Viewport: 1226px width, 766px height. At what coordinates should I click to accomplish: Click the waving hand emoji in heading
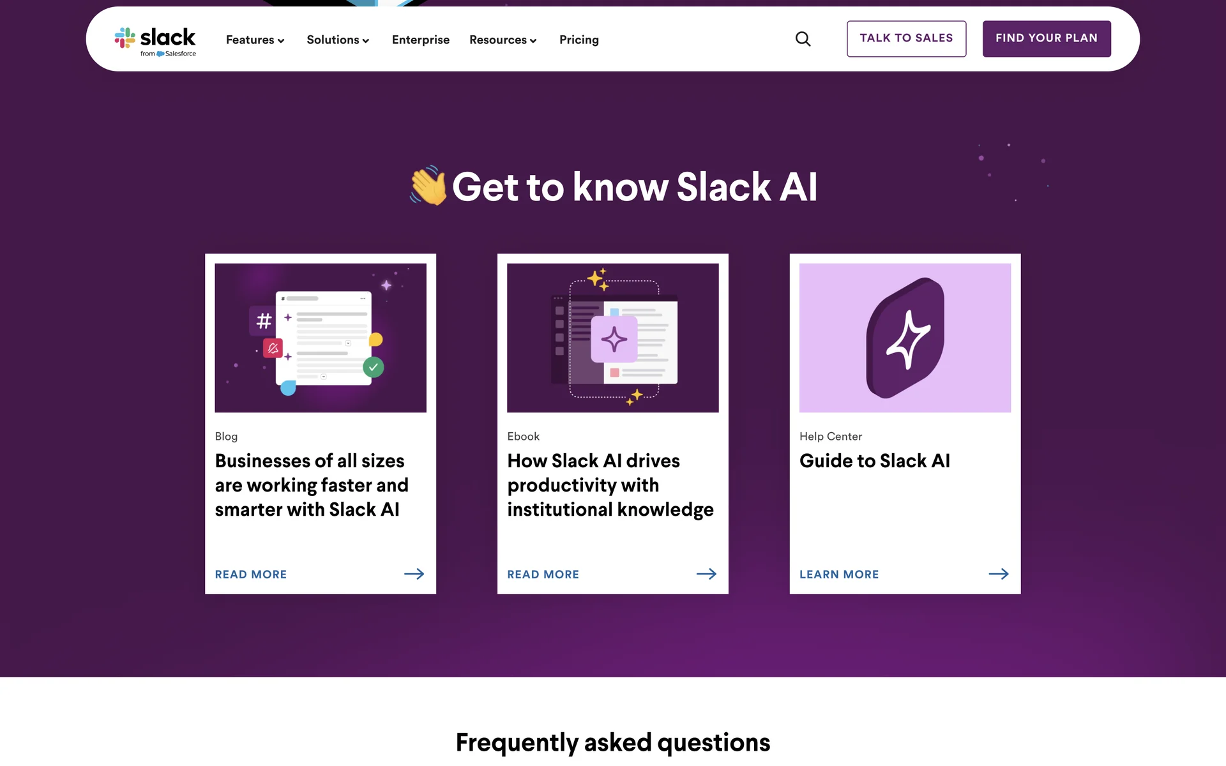pyautogui.click(x=428, y=186)
